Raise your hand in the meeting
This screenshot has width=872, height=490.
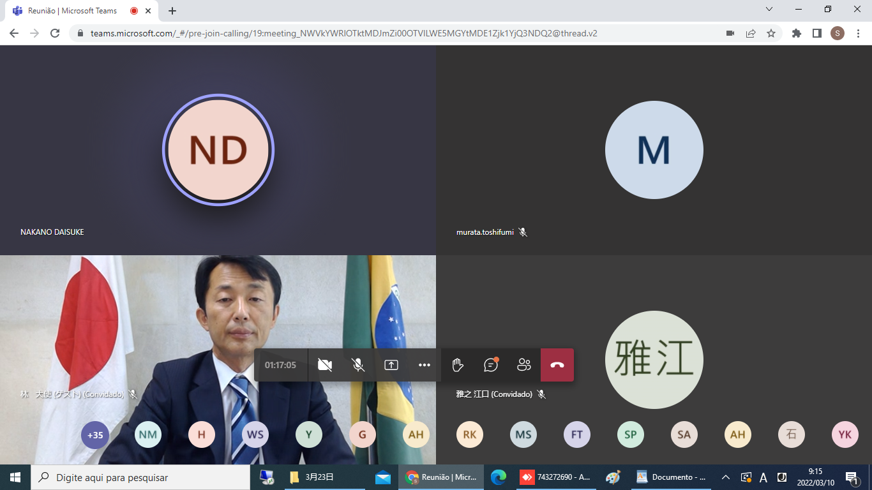click(x=457, y=365)
